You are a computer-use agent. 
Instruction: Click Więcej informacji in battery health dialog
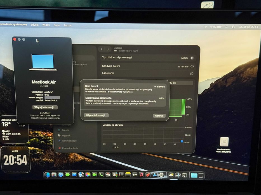(x=96, y=115)
